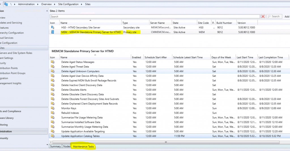Click the icon for Summarize Installed Software Data
The width and height of the screenshot is (290, 151).
coord(52,122)
